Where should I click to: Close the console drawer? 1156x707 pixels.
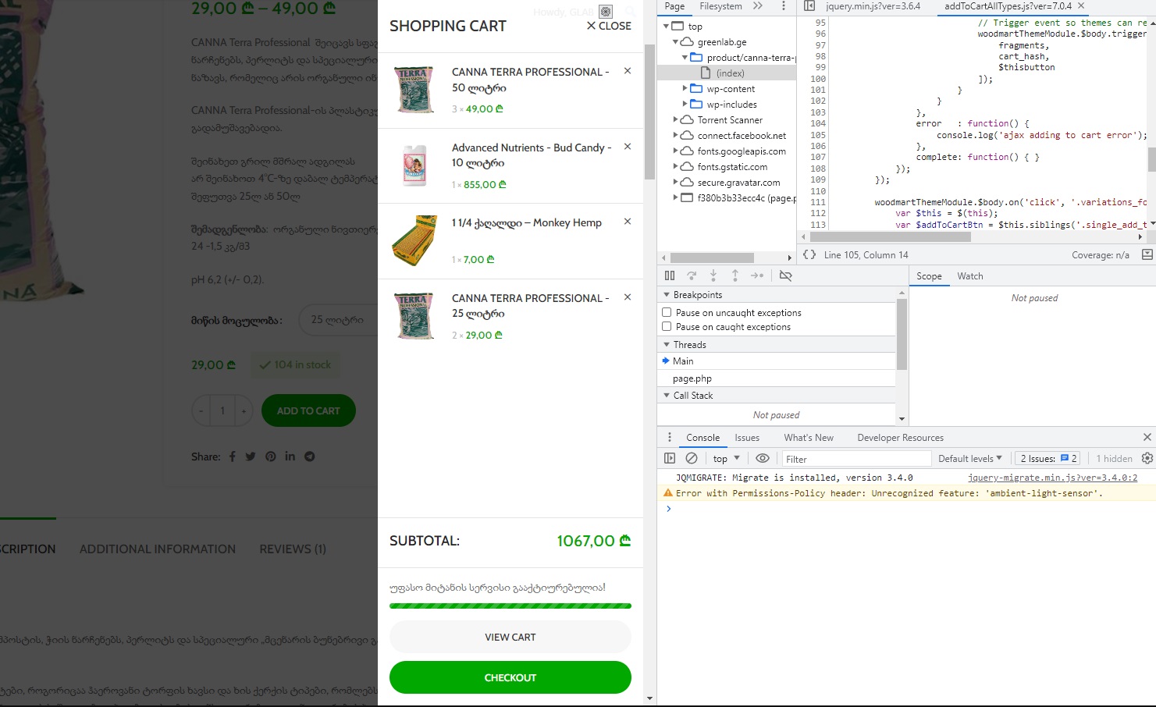[1147, 437]
